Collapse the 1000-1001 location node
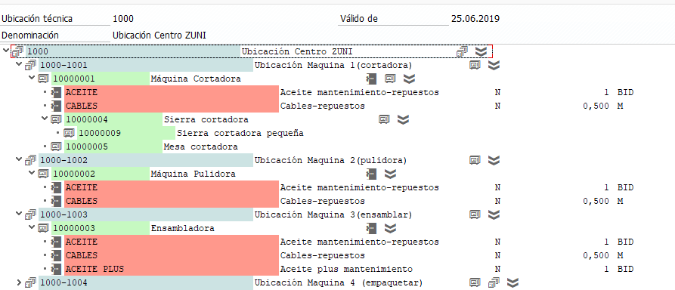675x290 pixels. 18,65
